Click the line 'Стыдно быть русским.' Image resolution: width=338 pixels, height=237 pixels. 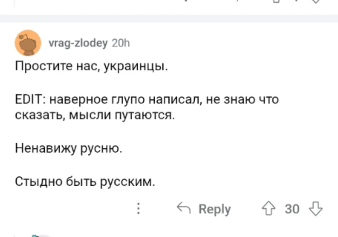pyautogui.click(x=84, y=182)
